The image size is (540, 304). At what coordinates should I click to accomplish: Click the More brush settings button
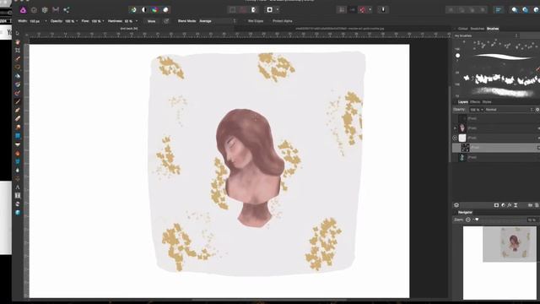pyautogui.click(x=152, y=21)
